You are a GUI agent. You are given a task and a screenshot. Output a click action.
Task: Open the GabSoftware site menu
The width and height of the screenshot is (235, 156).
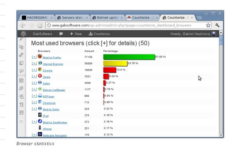click(x=42, y=34)
